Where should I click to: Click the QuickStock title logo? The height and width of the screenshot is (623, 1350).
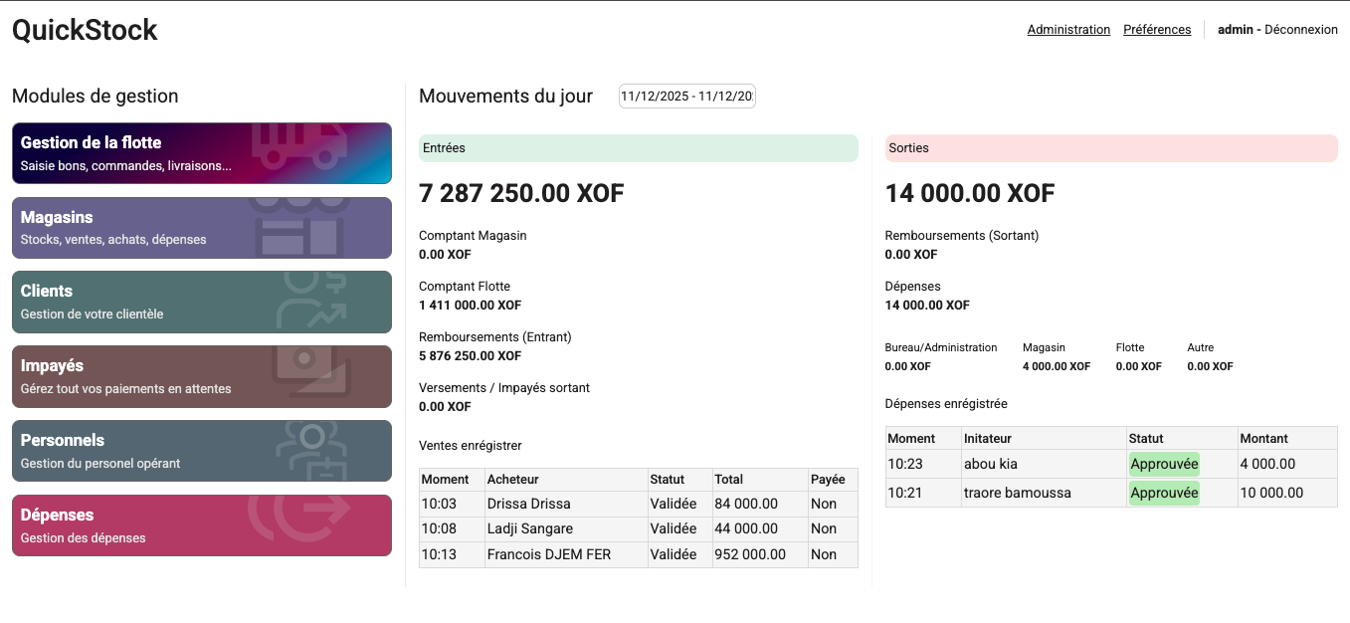click(85, 30)
